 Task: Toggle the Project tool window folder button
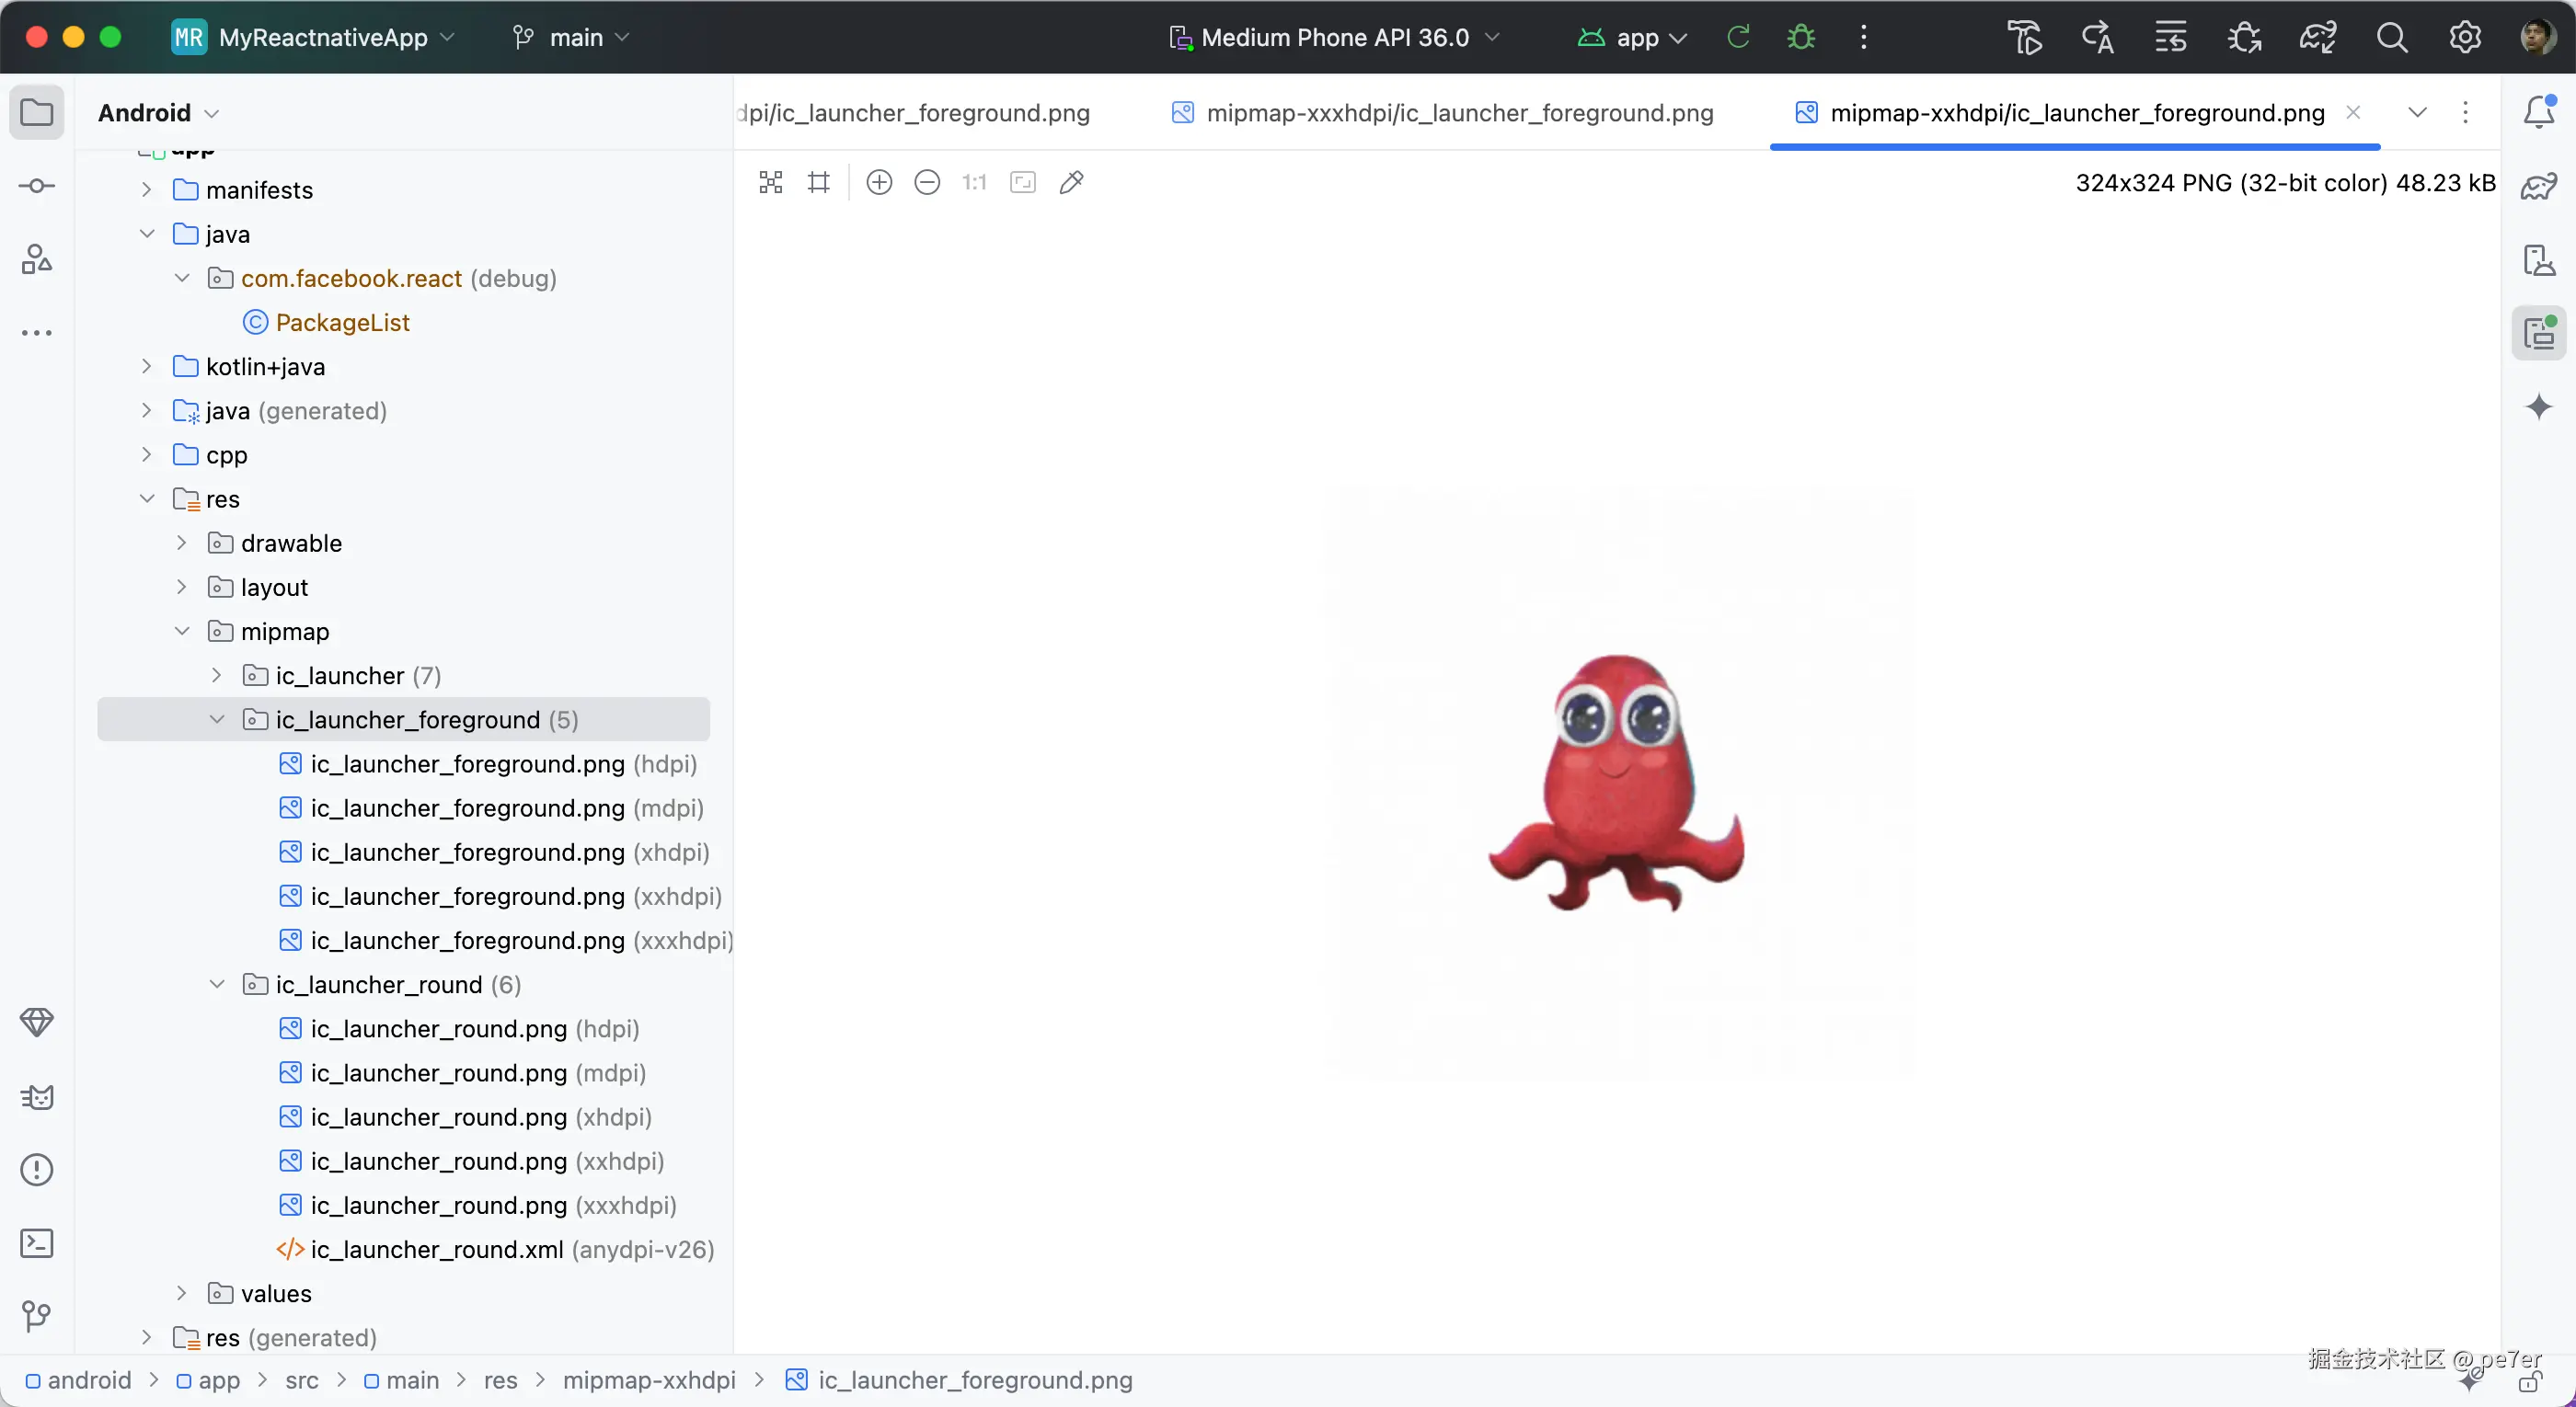pos(37,112)
